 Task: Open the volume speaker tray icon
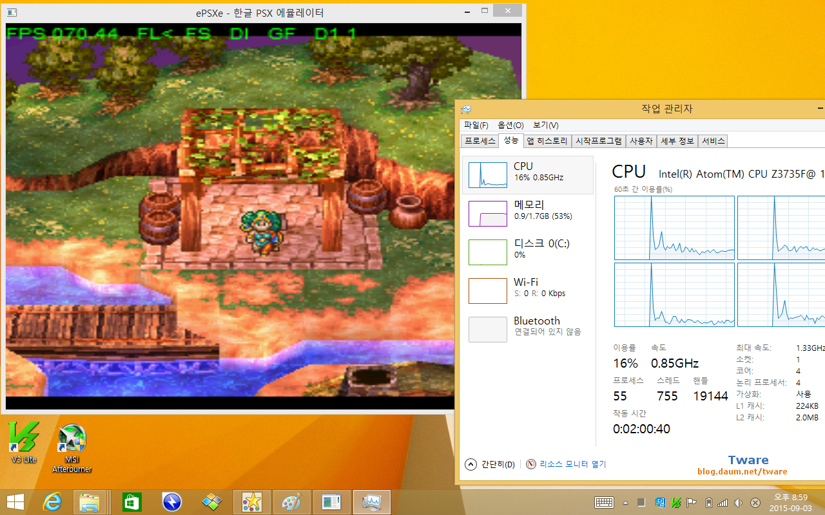click(738, 502)
